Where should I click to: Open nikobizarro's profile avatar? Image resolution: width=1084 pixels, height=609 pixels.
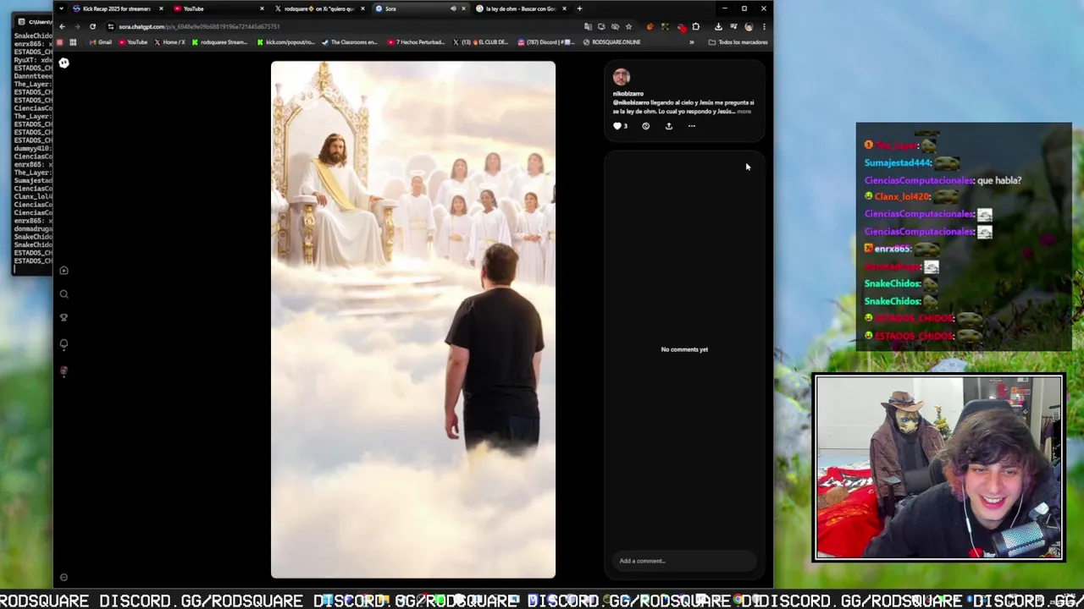click(622, 77)
